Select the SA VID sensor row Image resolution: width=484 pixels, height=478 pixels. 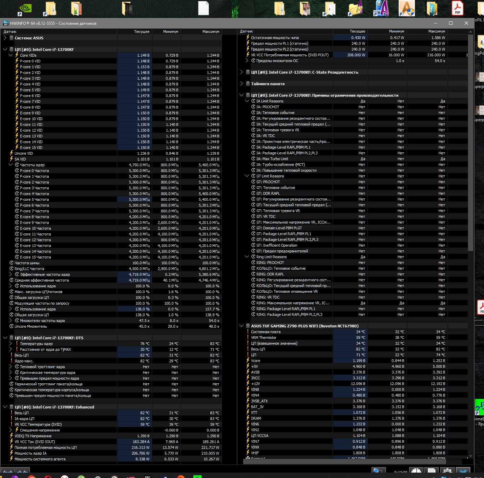point(111,159)
